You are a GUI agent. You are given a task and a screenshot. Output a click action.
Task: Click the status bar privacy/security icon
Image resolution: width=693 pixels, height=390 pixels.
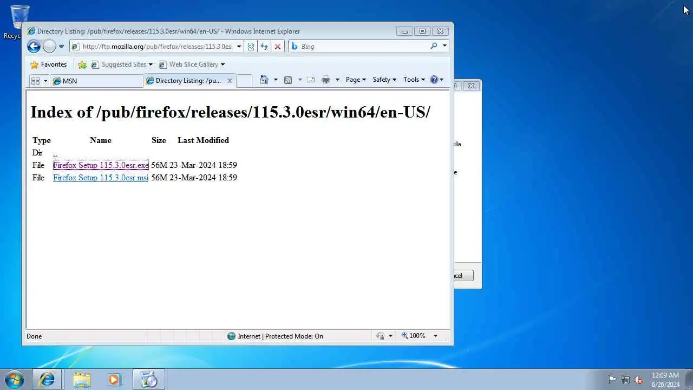[380, 336]
